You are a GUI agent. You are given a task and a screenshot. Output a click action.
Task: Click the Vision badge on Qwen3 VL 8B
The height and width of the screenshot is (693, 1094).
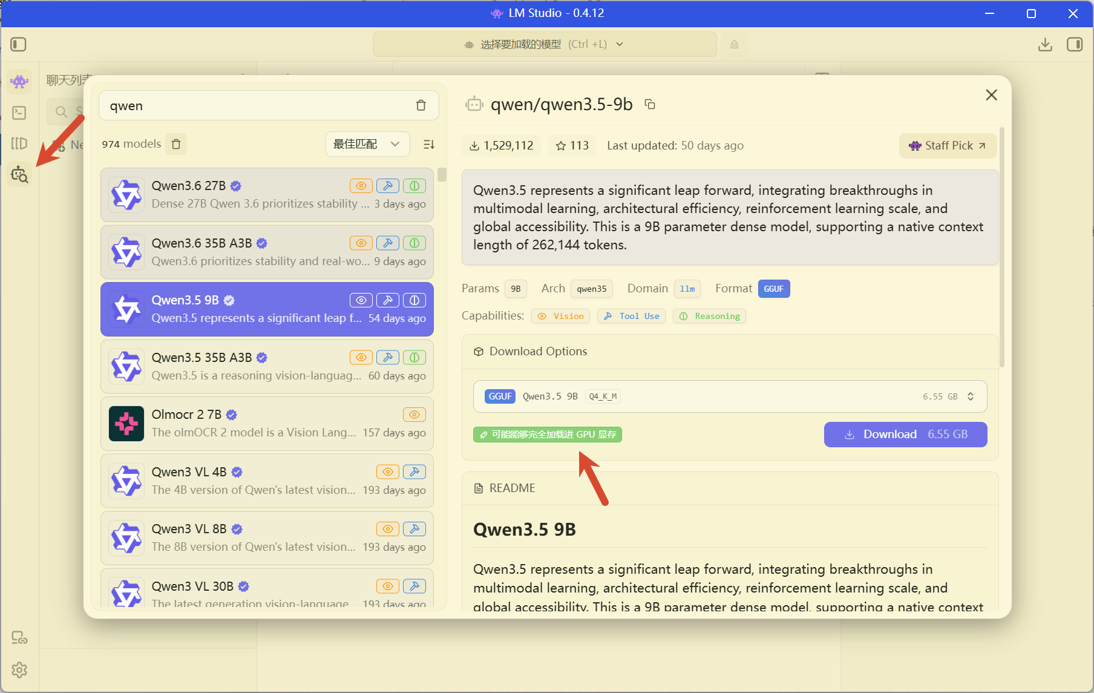tap(388, 529)
